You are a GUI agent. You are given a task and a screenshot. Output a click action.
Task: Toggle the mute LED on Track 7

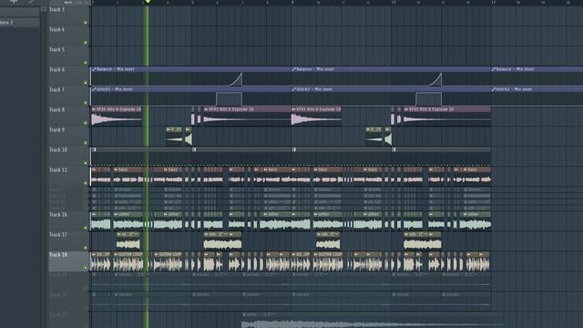tap(86, 103)
